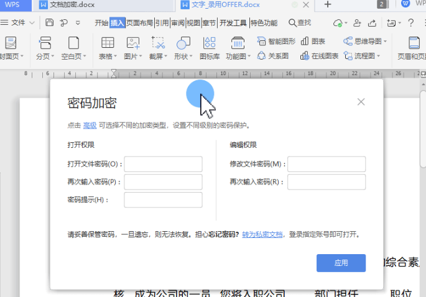426x297 pixels.
Task: Click the 页眉和页脚 header footer icon
Action: (x=414, y=43)
